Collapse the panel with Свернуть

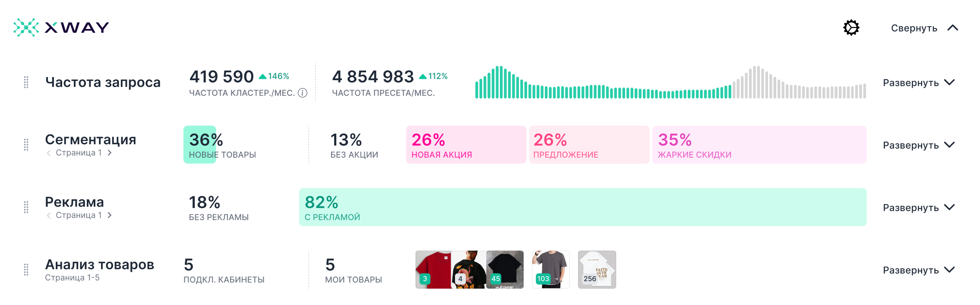click(924, 28)
